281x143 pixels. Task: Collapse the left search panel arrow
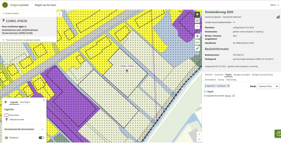60,15
